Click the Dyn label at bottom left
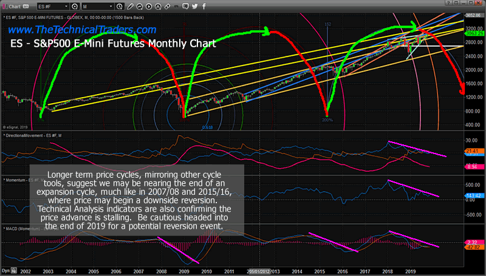Screen dimensions: 486x276 5,270
